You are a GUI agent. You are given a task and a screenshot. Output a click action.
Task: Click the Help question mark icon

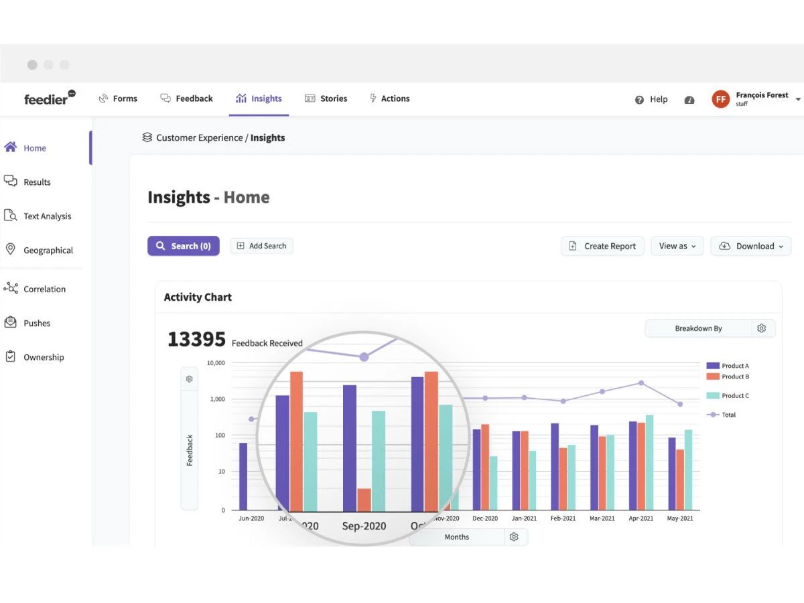639,99
